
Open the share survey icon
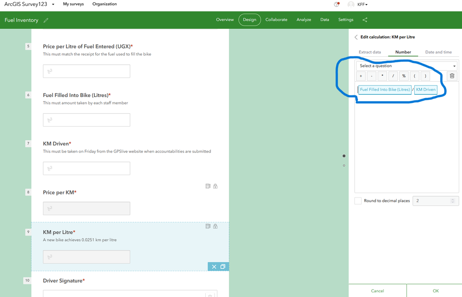pyautogui.click(x=365, y=20)
